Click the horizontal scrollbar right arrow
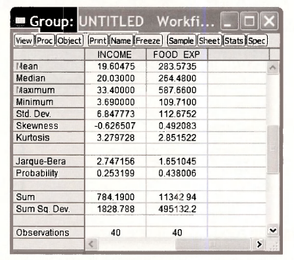 coord(259,244)
